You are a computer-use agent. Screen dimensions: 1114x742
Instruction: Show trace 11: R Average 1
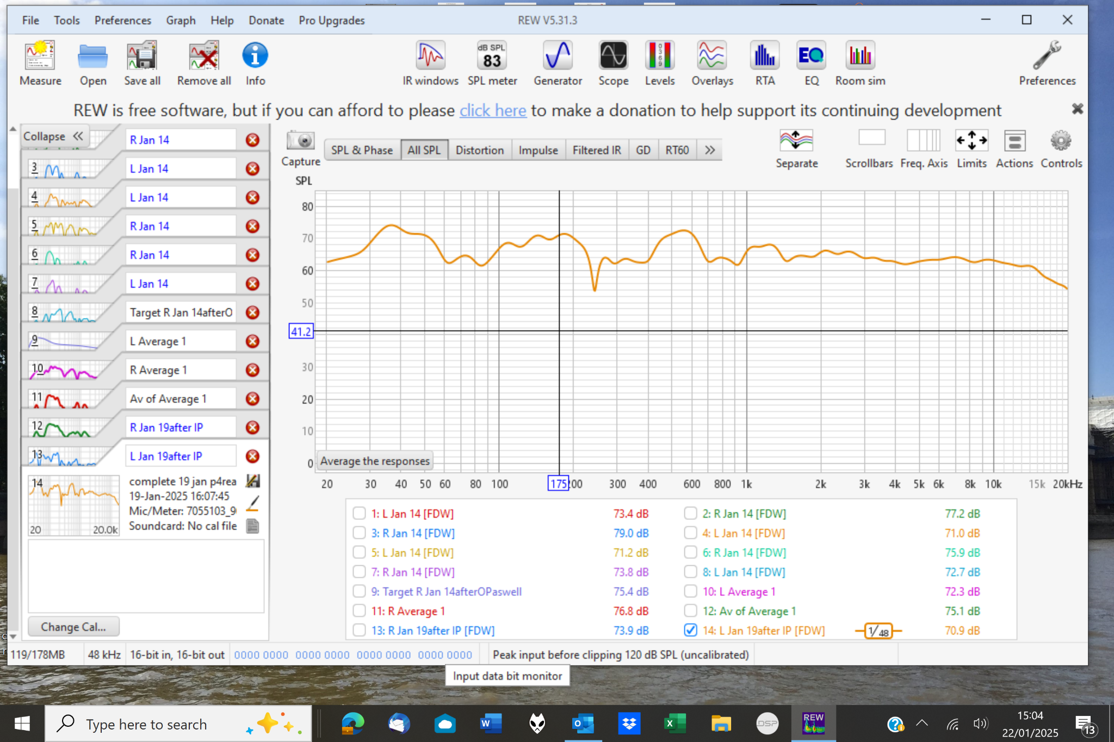pos(359,611)
